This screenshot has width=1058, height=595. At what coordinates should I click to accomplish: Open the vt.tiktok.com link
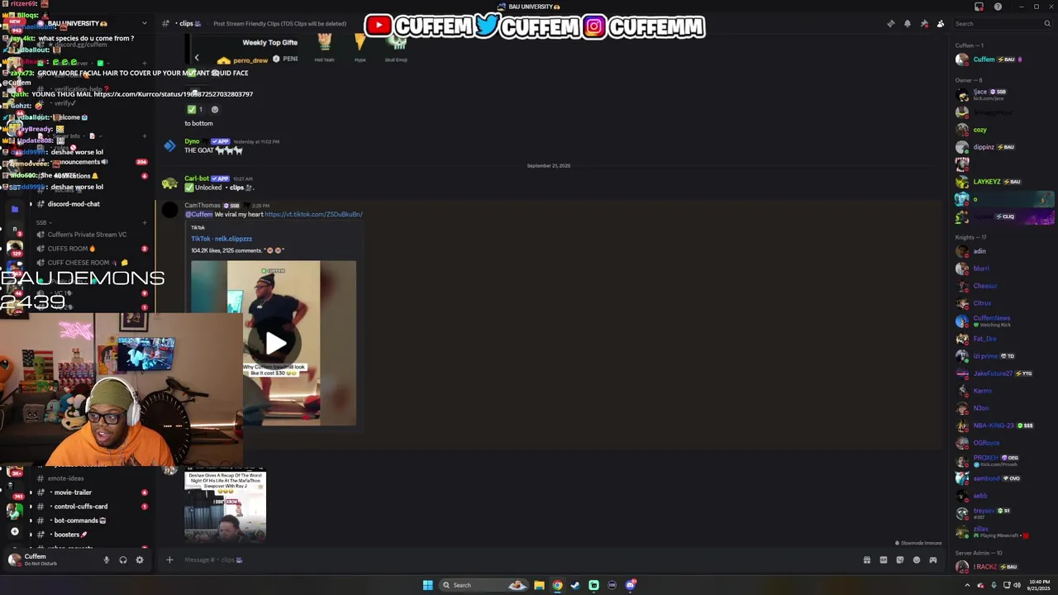pos(313,215)
